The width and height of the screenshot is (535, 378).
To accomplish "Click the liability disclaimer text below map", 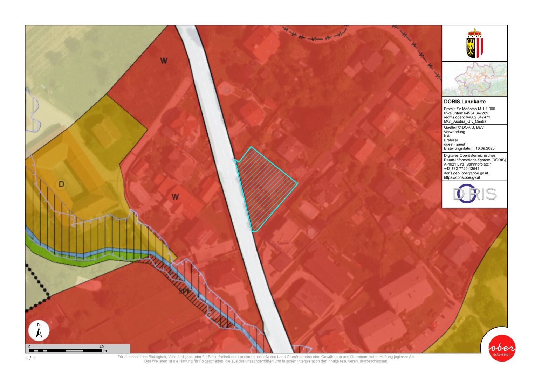I will (x=266, y=359).
